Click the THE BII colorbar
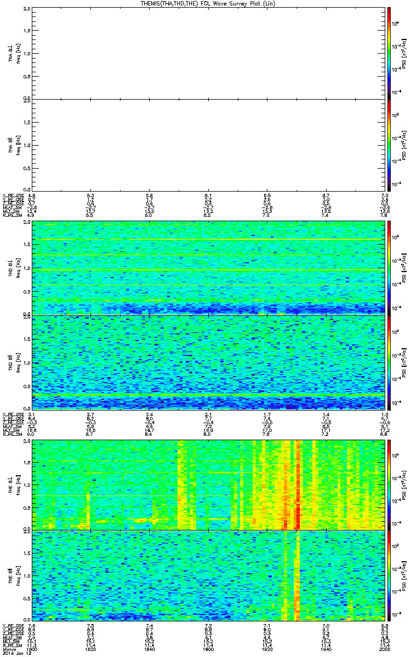The height and width of the screenshot is (657, 411). point(389,575)
